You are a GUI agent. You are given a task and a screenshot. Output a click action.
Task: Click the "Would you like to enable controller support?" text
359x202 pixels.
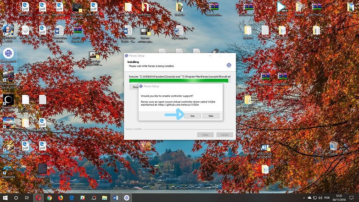click(x=167, y=96)
